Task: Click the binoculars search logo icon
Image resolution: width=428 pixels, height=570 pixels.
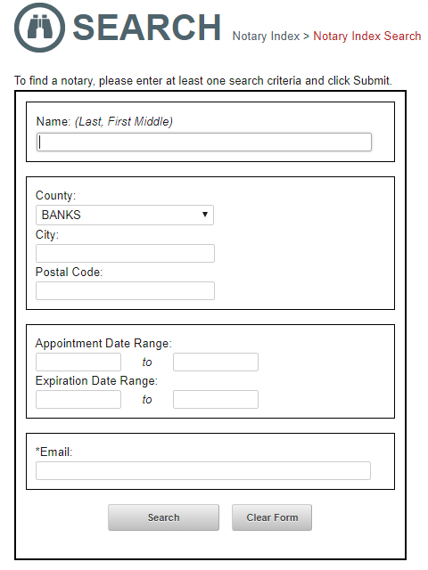Action: 39,28
